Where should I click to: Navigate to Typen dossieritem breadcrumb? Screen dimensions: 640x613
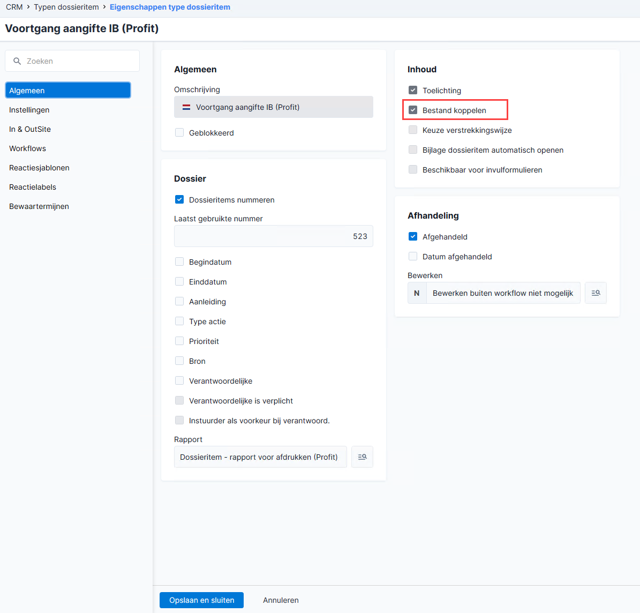66,7
